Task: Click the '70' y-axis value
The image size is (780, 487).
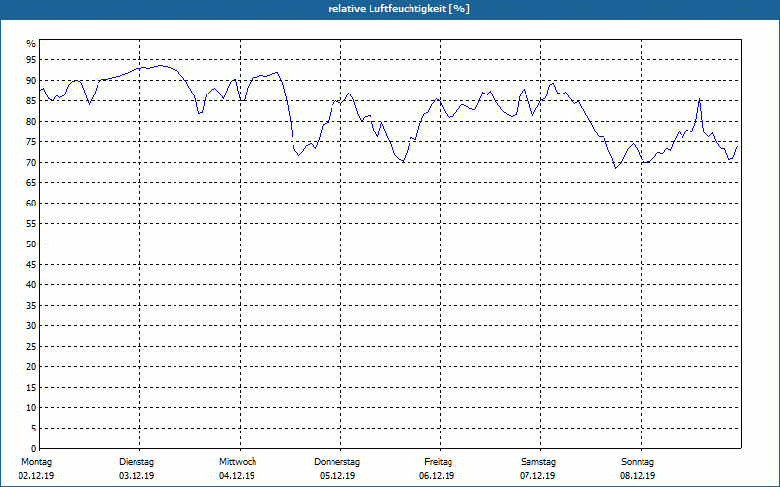Action: [x=31, y=163]
